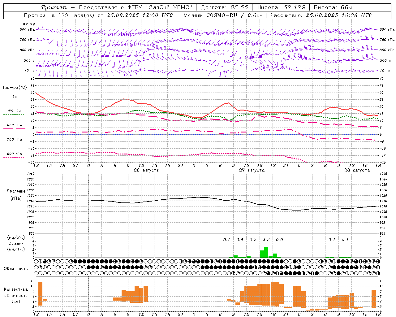Select the 'Широта: 57.179' latitude value
Viewport: 396px width, 317px height.
(x=281, y=7)
